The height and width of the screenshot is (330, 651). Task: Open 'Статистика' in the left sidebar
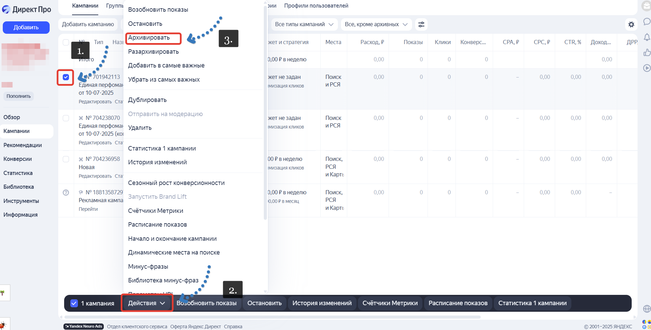pyautogui.click(x=18, y=173)
